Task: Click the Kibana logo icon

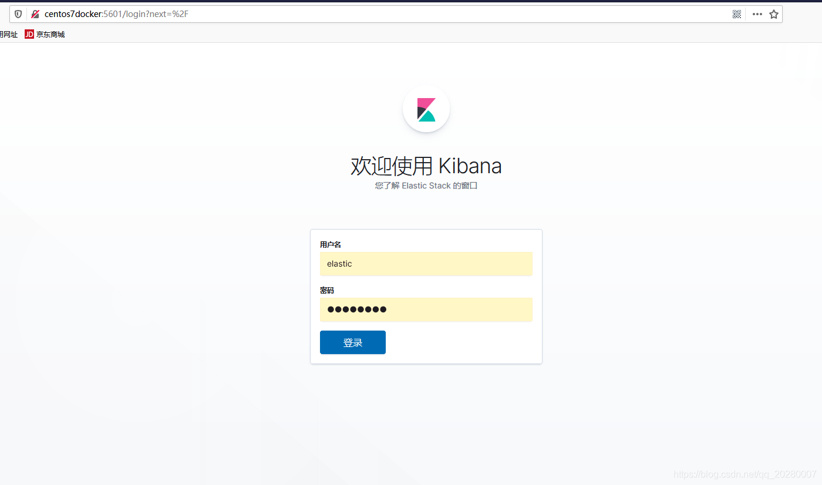Action: [x=426, y=109]
